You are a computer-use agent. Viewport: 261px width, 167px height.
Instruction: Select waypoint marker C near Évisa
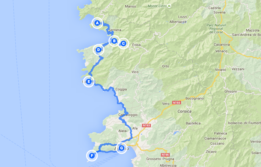point(123,43)
